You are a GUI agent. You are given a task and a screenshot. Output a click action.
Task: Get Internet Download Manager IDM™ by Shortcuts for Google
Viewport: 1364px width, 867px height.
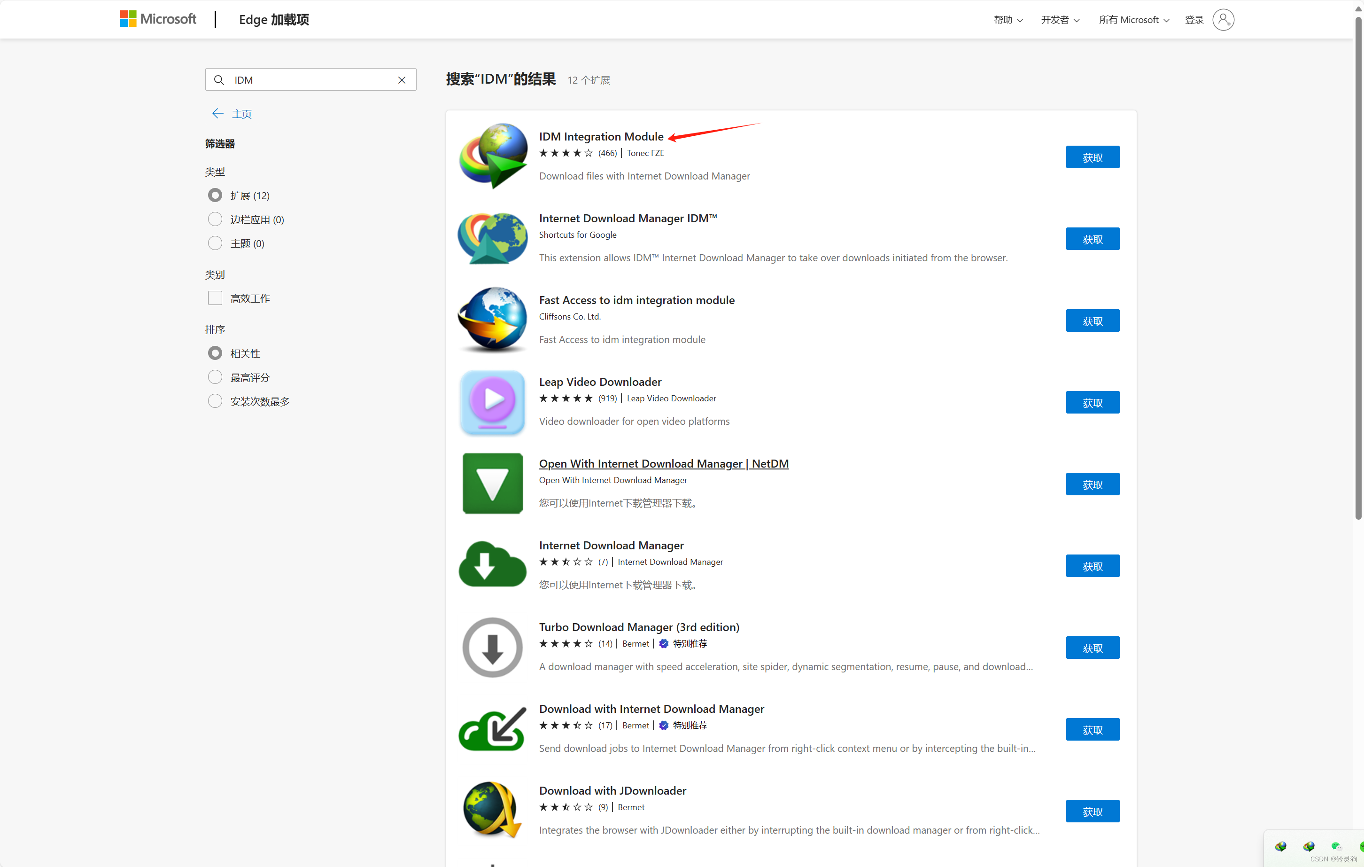click(1092, 239)
